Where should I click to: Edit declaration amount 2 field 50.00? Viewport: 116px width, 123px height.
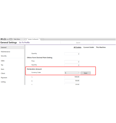72,81
